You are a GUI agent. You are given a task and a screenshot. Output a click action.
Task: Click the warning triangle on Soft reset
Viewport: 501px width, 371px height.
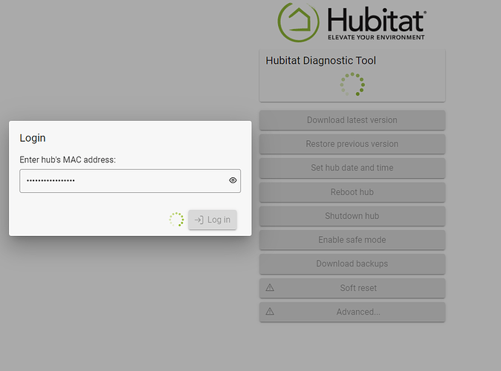(x=270, y=288)
